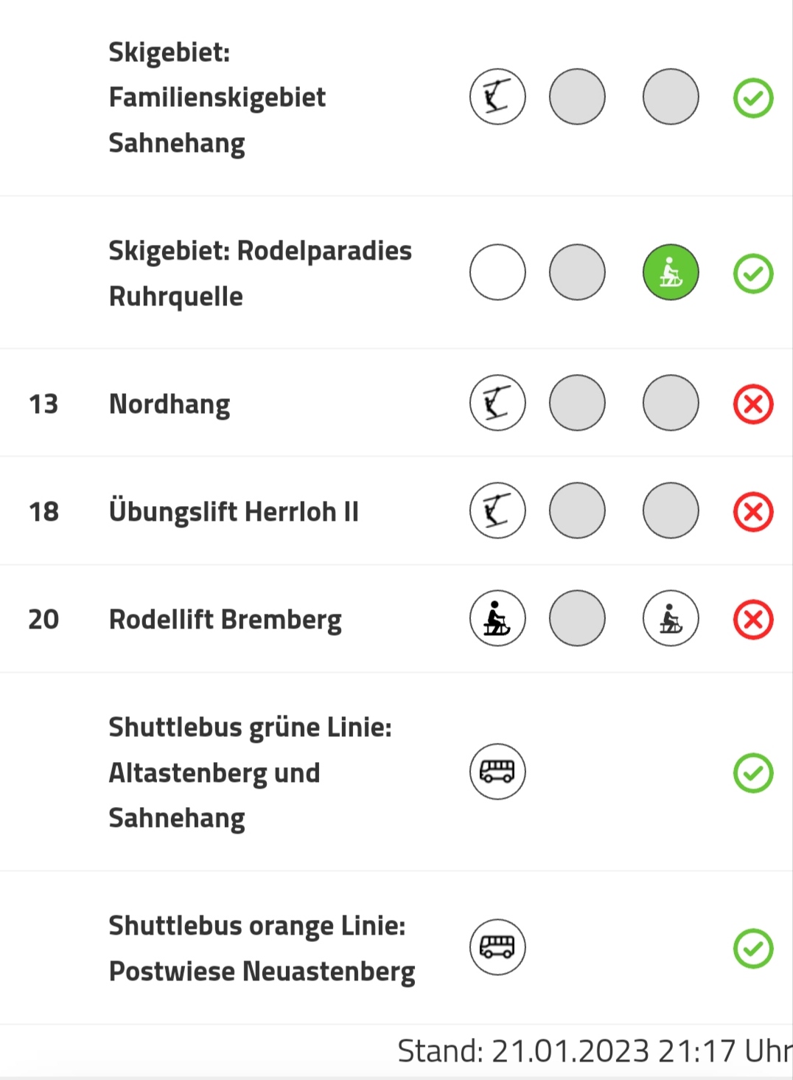Image resolution: width=793 pixels, height=1080 pixels.
Task: Click the empty white circle for Rodelparadies Ruhrquelle
Action: tap(497, 272)
